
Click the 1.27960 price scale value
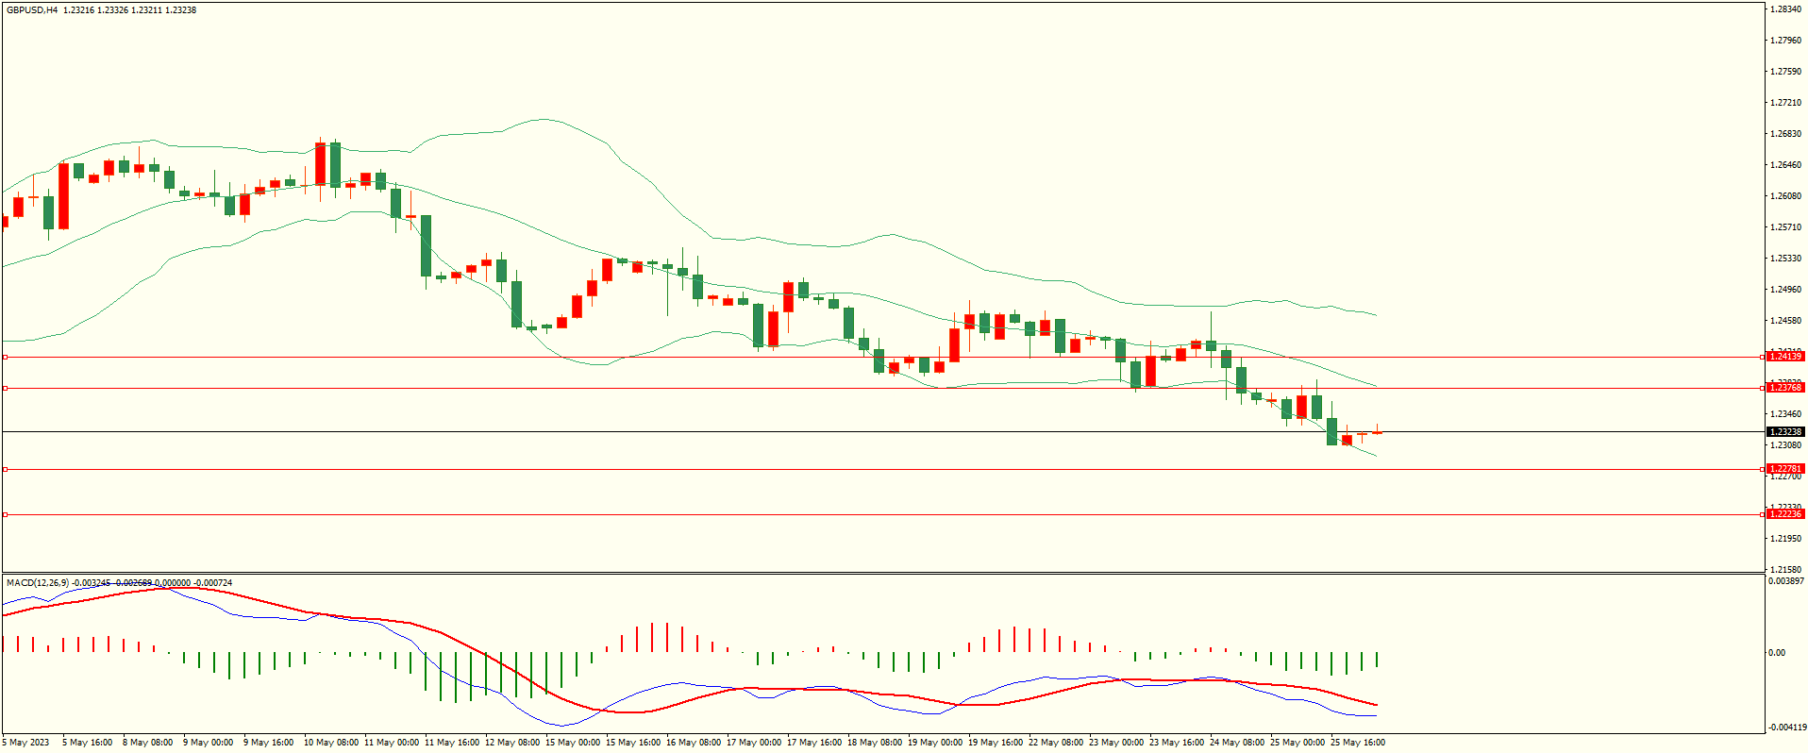coord(1786,41)
